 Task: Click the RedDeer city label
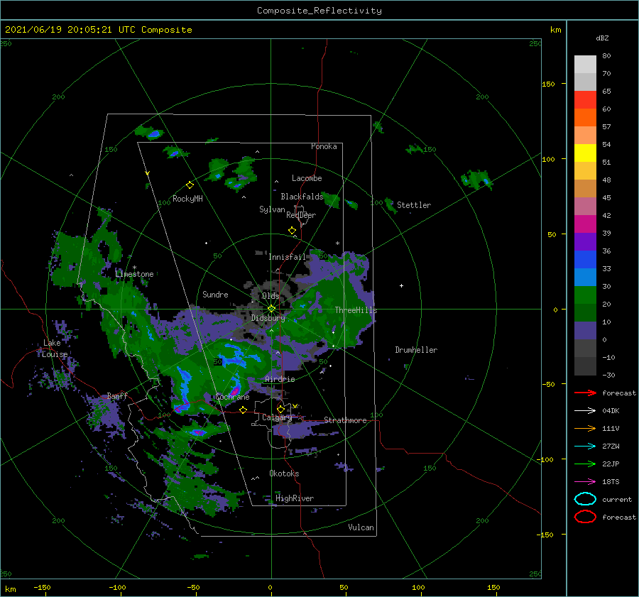pyautogui.click(x=301, y=215)
